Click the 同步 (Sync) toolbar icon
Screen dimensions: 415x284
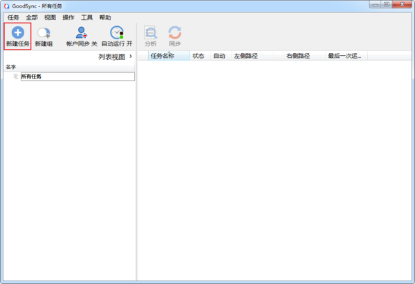tap(175, 32)
